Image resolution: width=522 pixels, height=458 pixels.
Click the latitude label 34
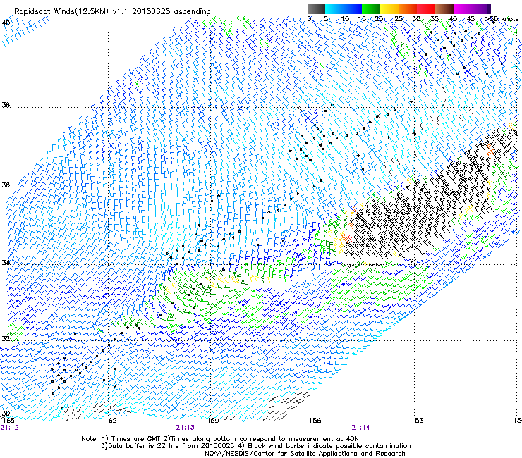[x=6, y=262]
